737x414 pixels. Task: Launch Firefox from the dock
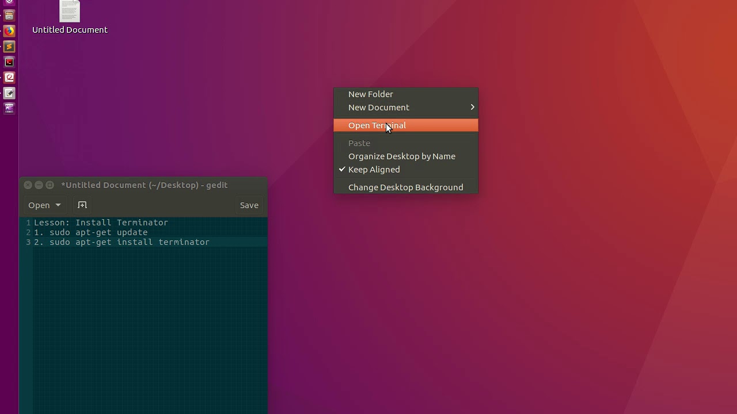pyautogui.click(x=9, y=31)
